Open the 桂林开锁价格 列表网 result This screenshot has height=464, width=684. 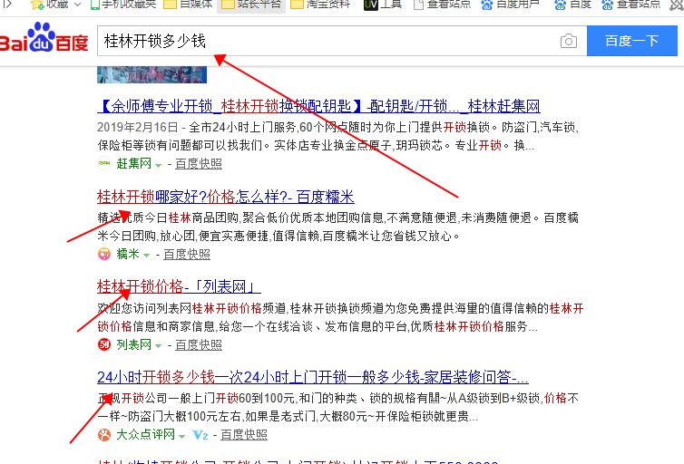click(x=179, y=286)
